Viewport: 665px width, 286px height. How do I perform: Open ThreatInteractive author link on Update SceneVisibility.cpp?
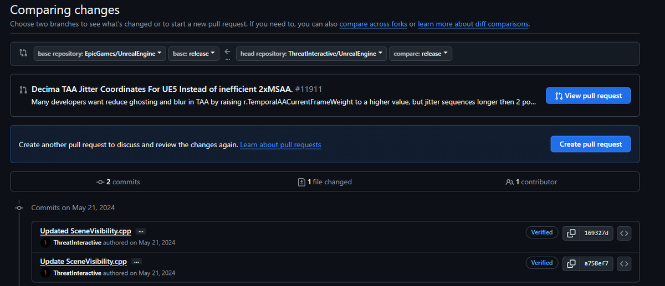(x=78, y=273)
